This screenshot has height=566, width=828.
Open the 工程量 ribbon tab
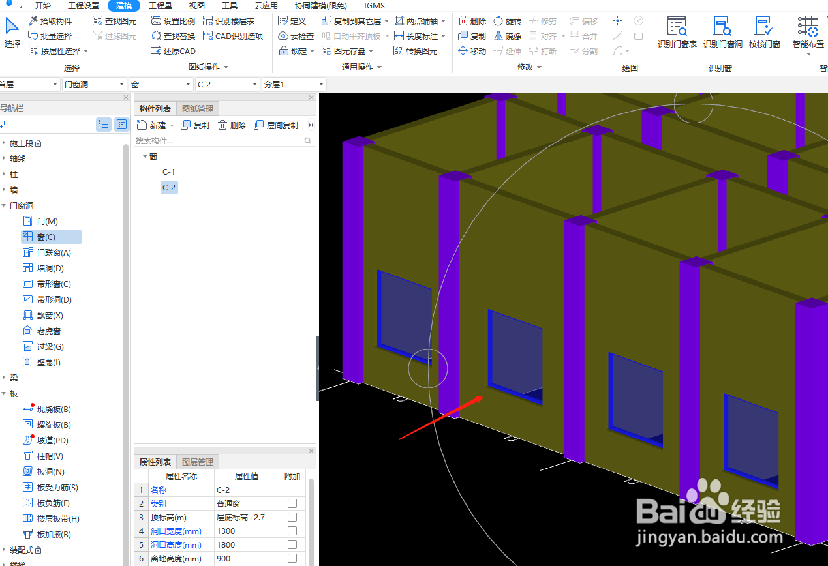pos(161,5)
